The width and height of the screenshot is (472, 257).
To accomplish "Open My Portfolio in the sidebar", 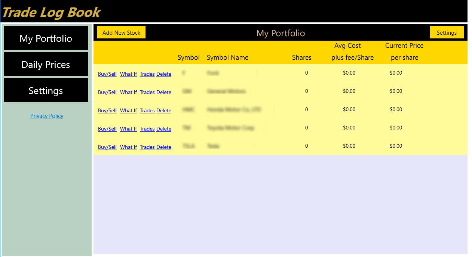I will tap(46, 38).
